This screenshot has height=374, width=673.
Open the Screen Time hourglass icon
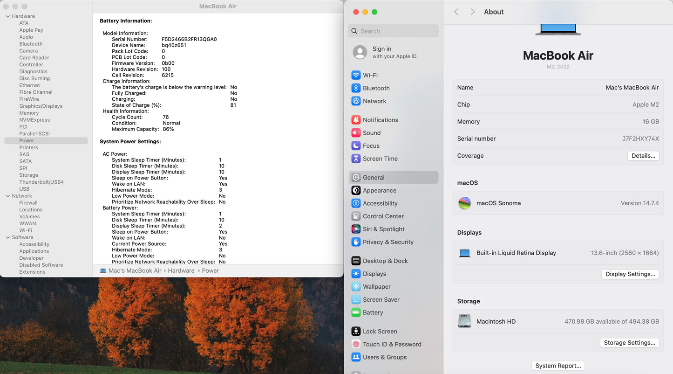356,159
